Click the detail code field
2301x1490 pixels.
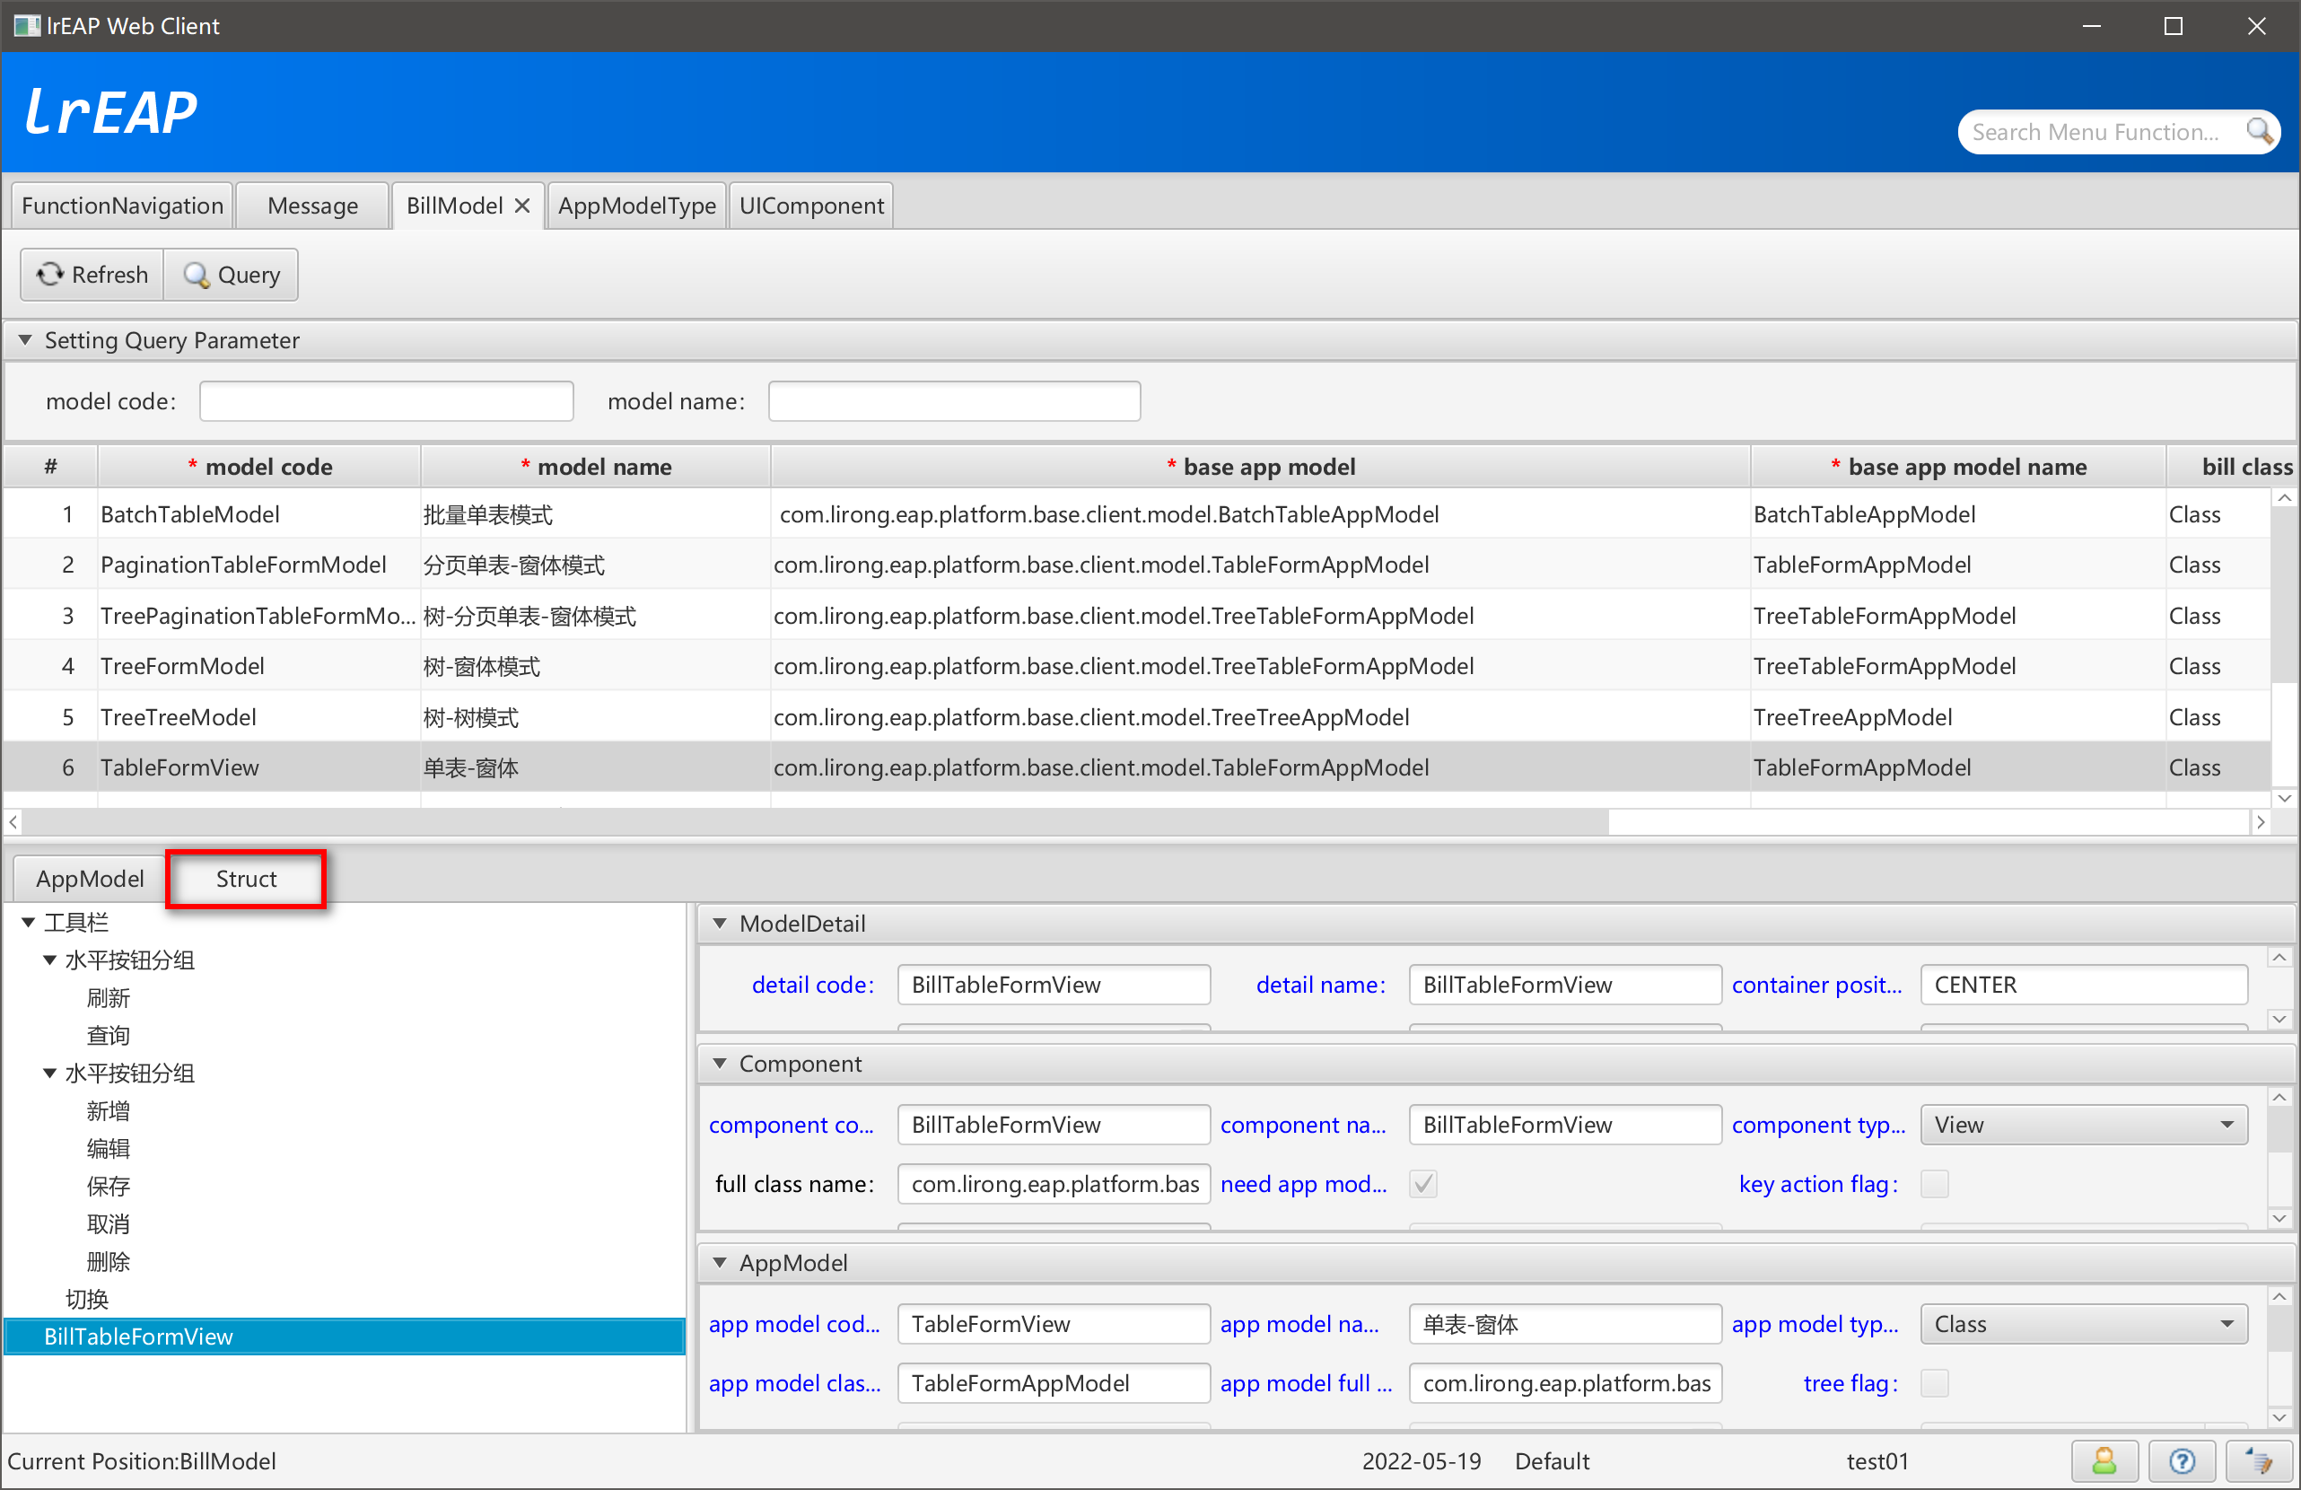1053,985
